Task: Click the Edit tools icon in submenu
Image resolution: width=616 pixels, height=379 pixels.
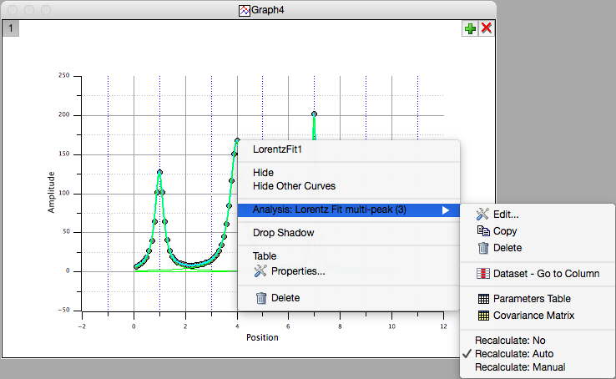Action: pos(483,215)
